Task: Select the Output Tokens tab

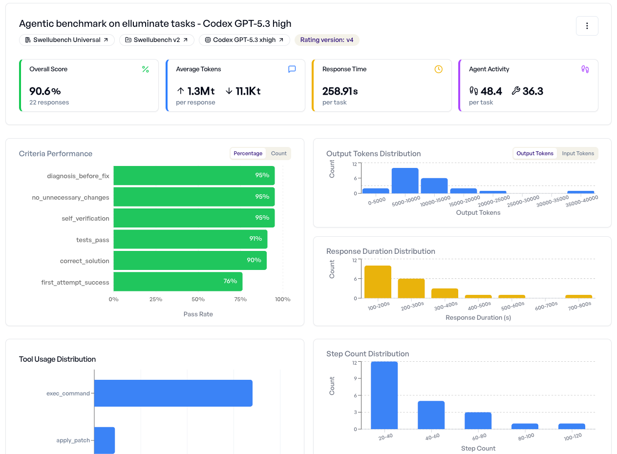Action: click(535, 153)
